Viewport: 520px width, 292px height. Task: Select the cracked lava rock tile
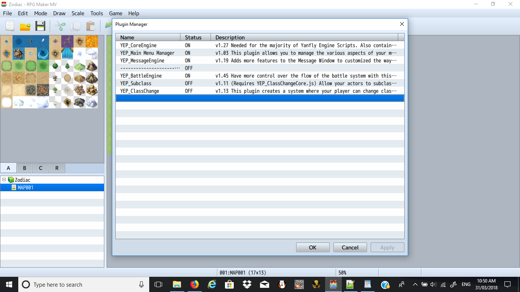(43, 90)
